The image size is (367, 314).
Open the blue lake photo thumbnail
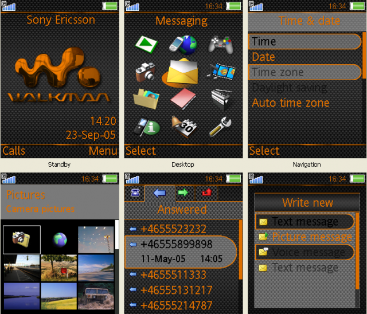tap(22, 296)
